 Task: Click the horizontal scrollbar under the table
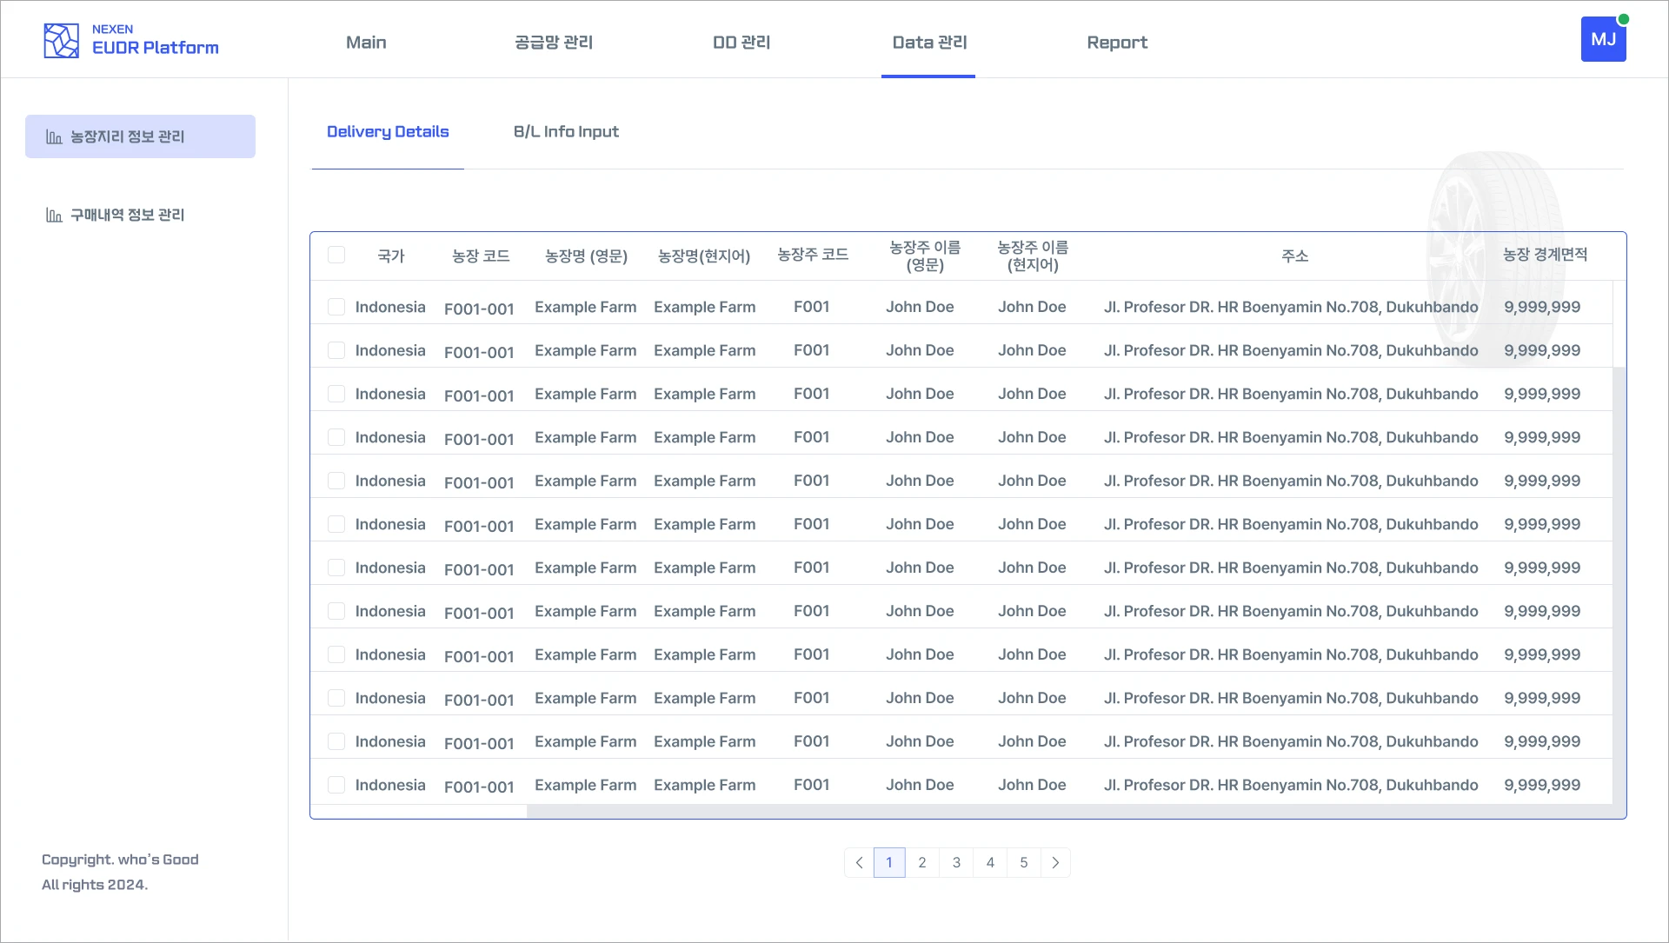tap(1069, 811)
